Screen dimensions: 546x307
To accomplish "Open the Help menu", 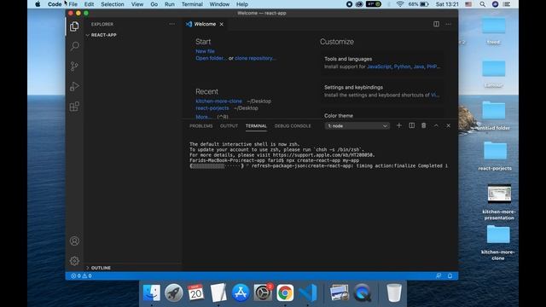I will pos(242,4).
